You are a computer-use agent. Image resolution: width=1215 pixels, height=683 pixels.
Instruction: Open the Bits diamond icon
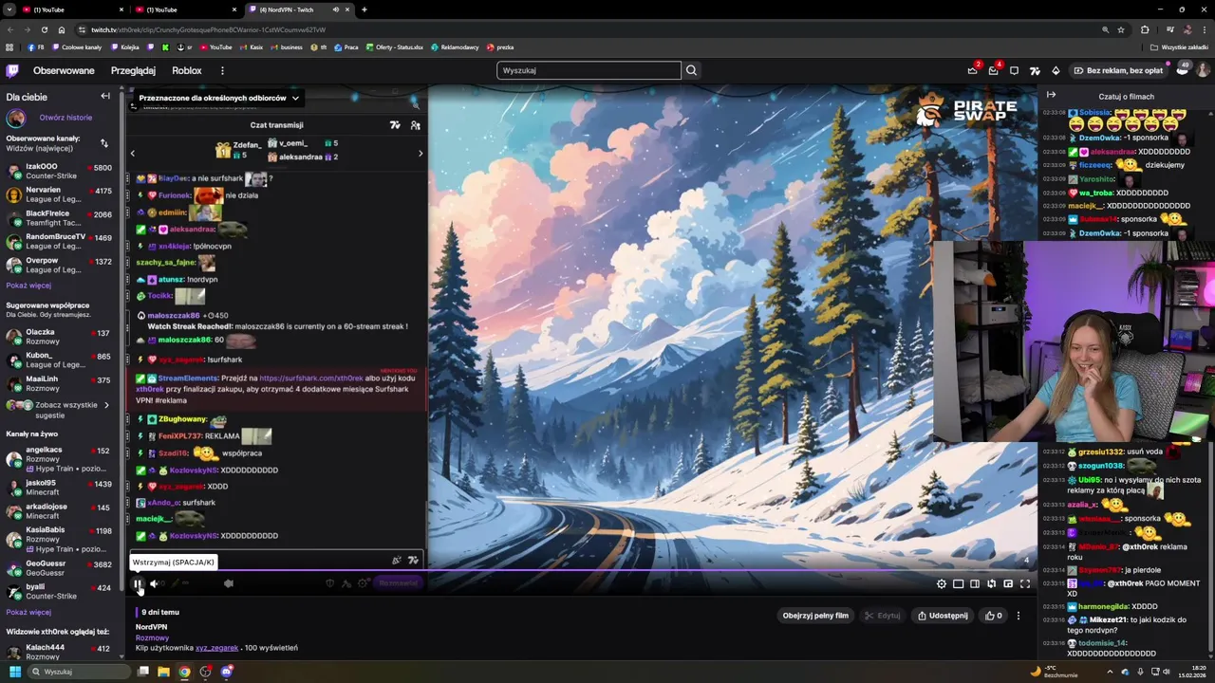pos(1056,70)
